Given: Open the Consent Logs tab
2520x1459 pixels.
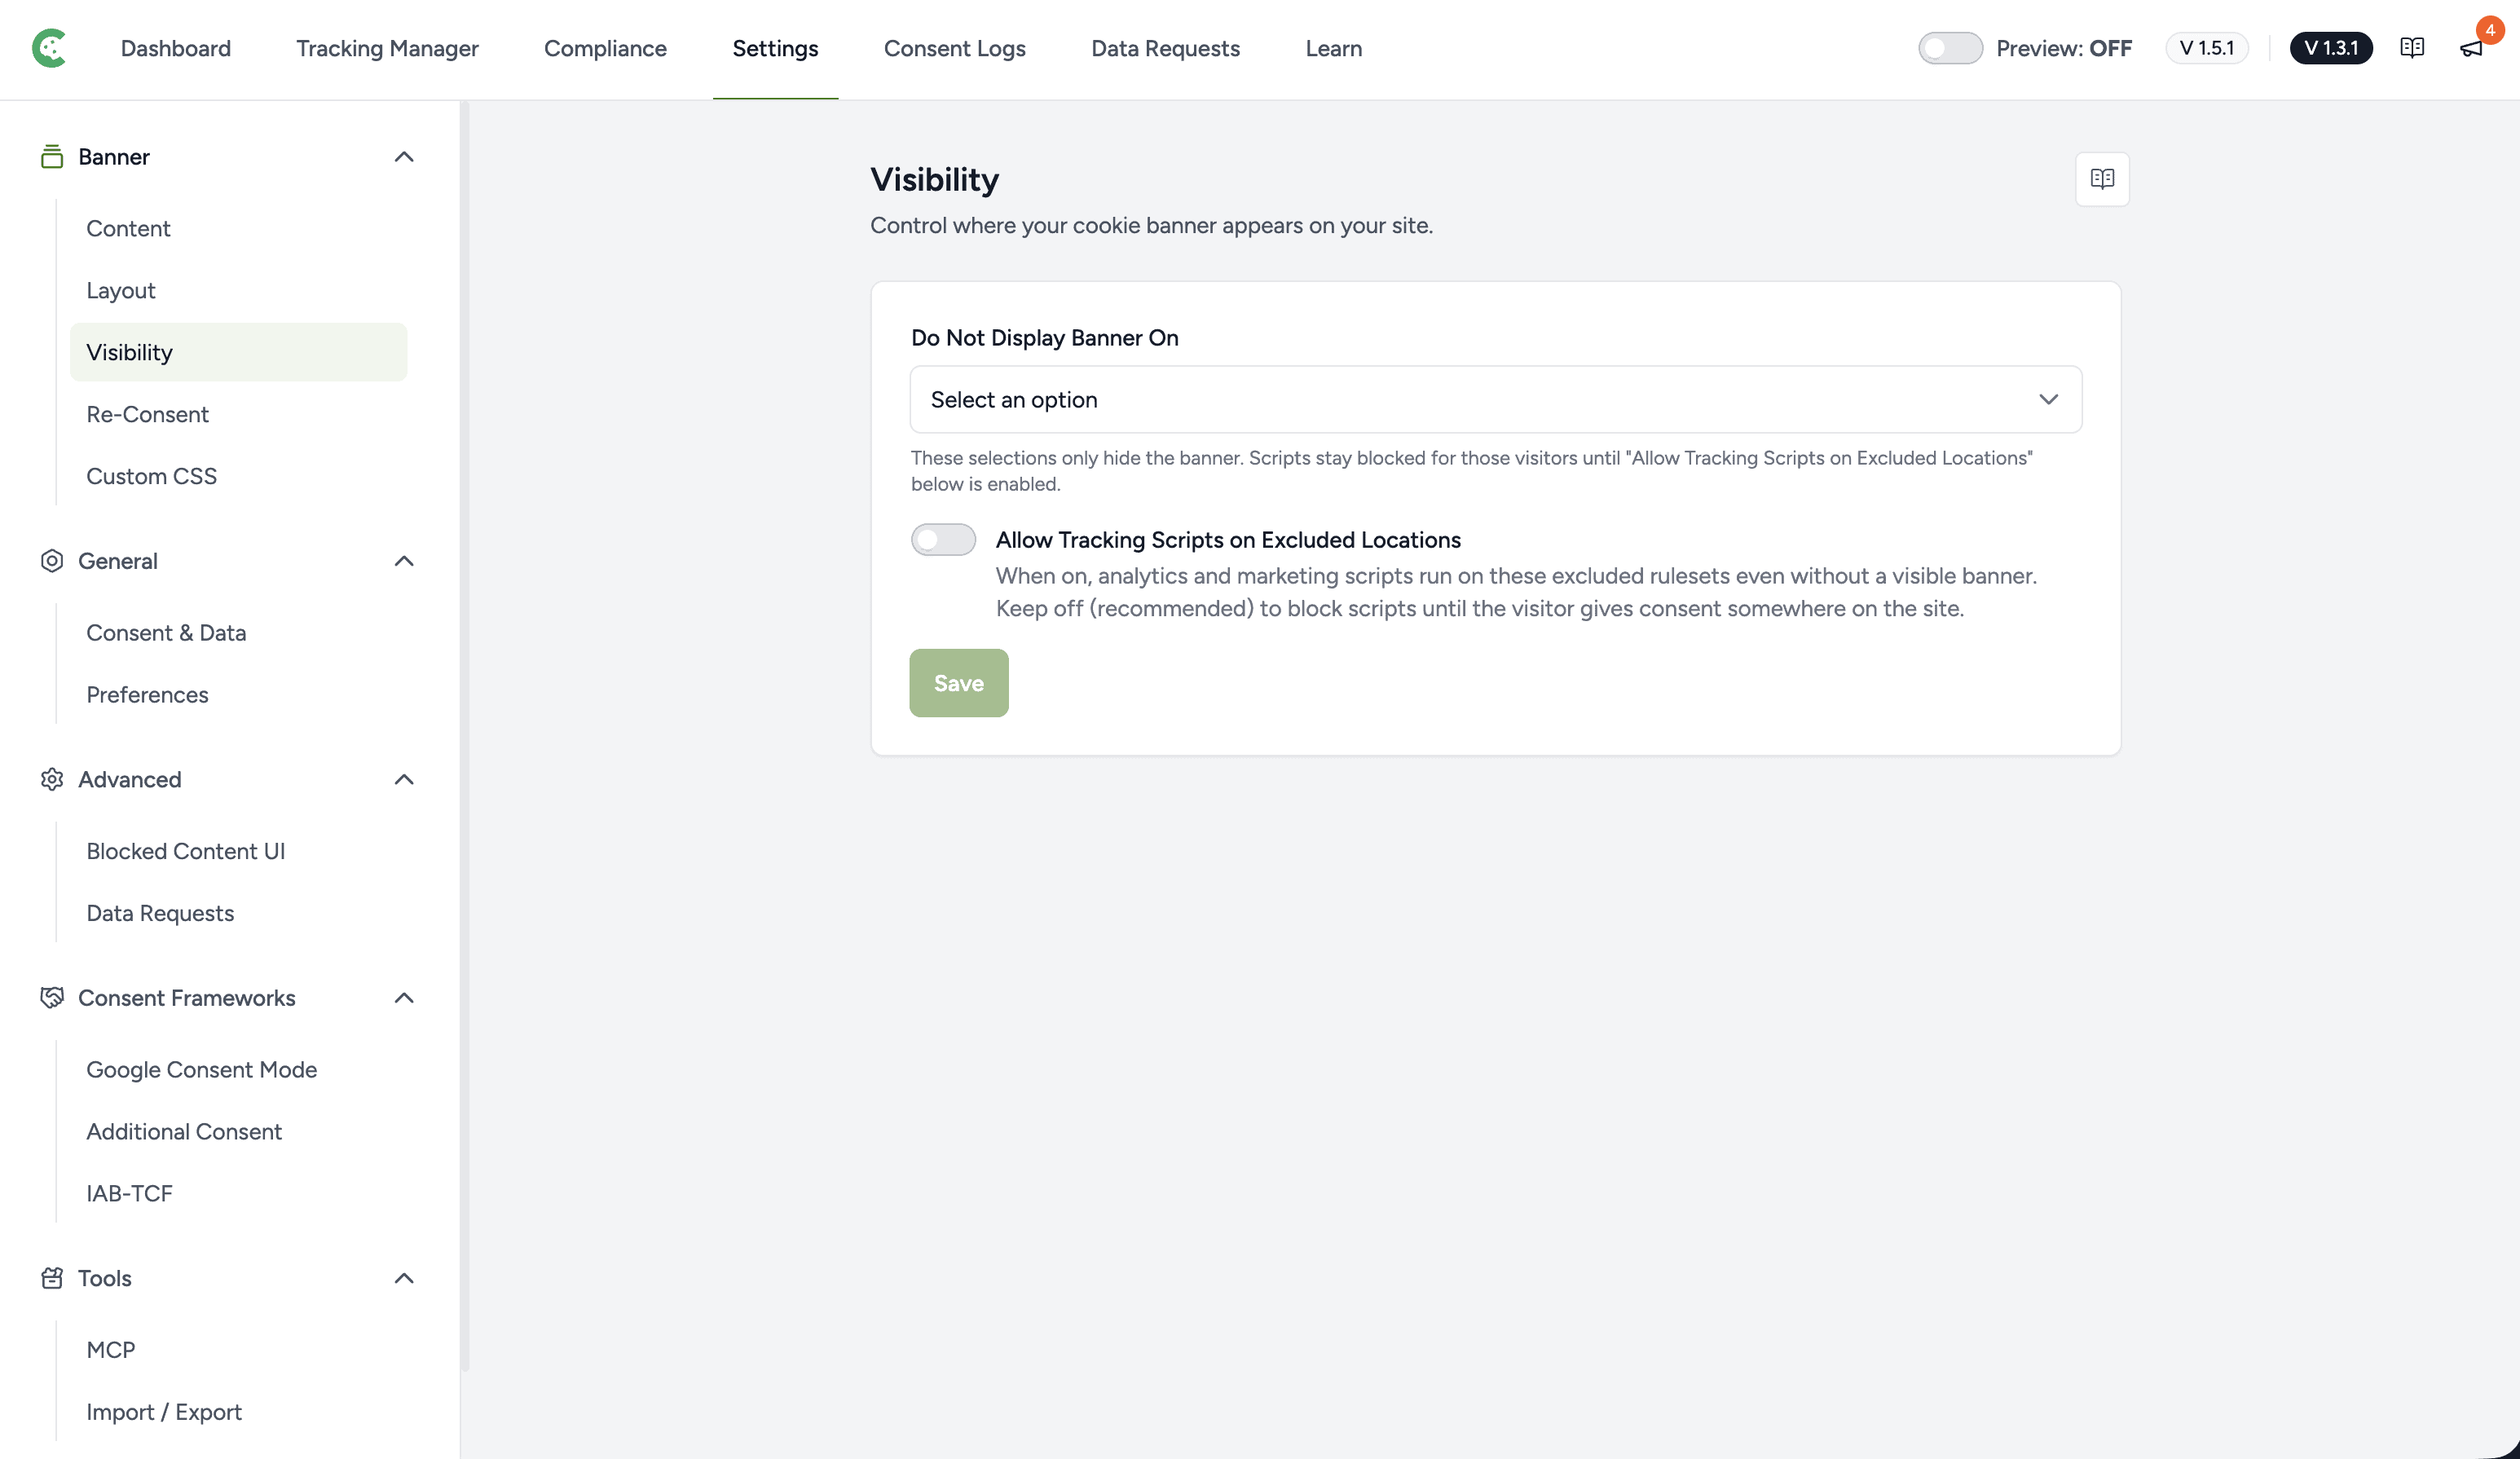Looking at the screenshot, I should tap(954, 48).
